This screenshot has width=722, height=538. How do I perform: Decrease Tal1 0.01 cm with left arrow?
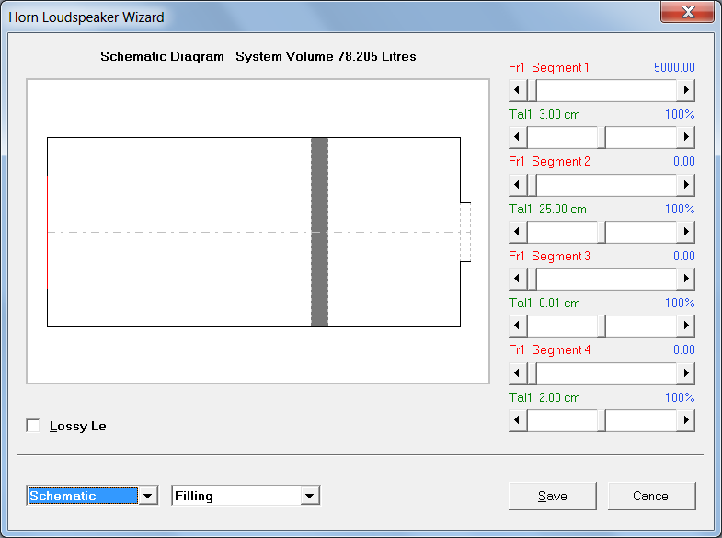(518, 326)
